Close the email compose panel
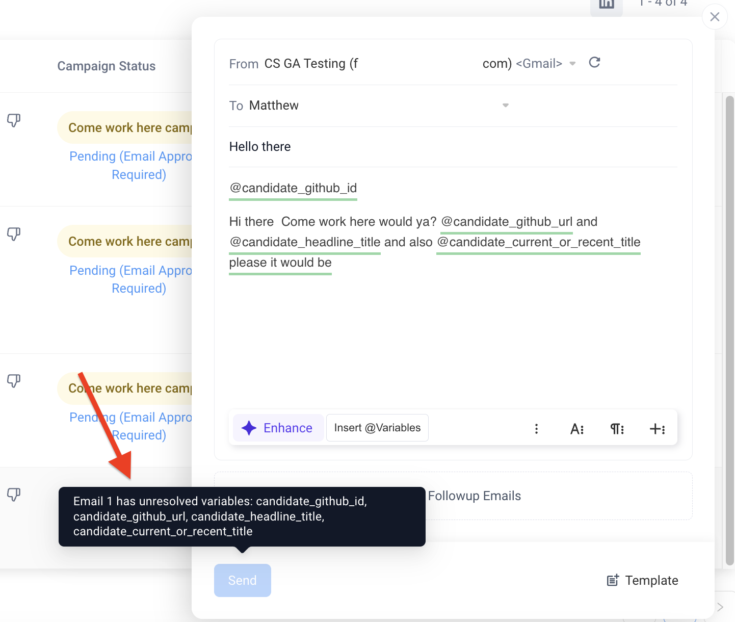Image resolution: width=735 pixels, height=622 pixels. tap(715, 17)
